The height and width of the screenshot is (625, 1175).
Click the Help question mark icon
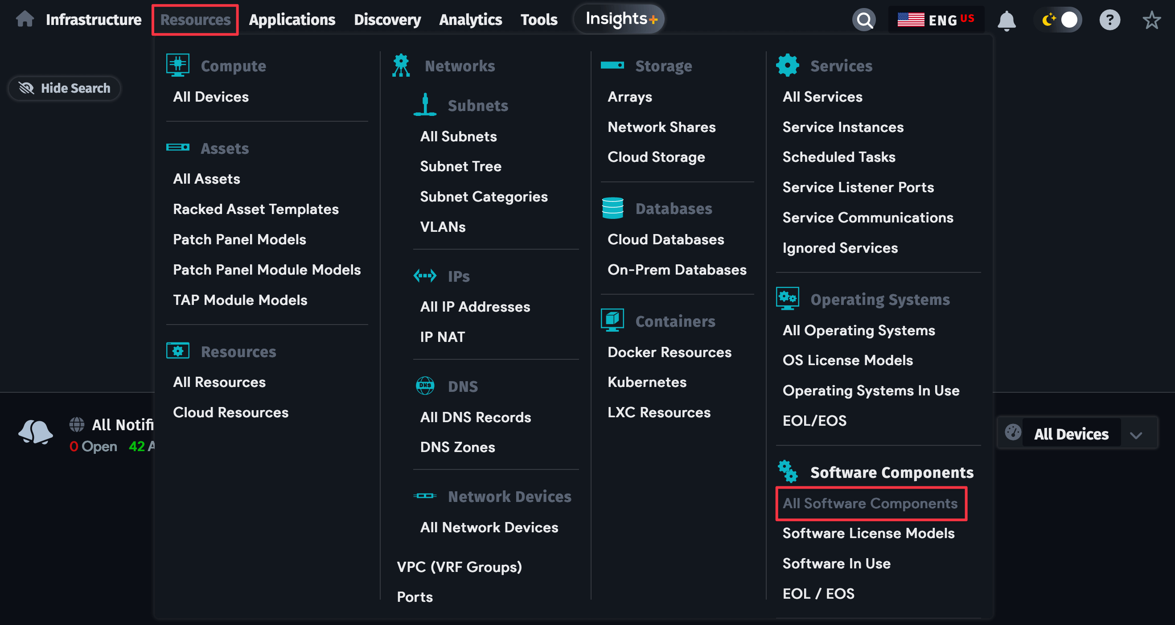1110,19
